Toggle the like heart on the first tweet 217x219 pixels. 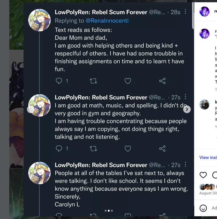tap(128, 81)
